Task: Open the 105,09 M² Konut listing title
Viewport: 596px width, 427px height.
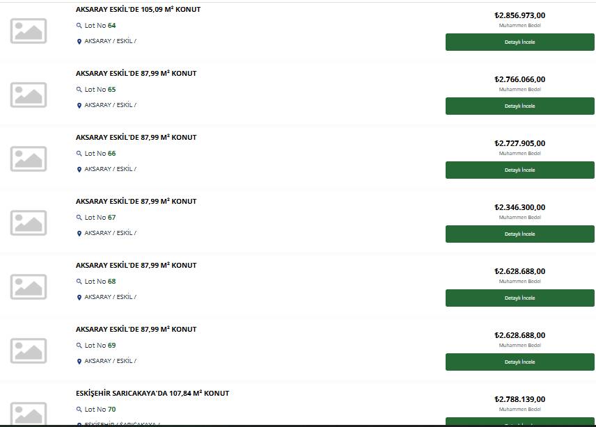Action: coord(138,10)
